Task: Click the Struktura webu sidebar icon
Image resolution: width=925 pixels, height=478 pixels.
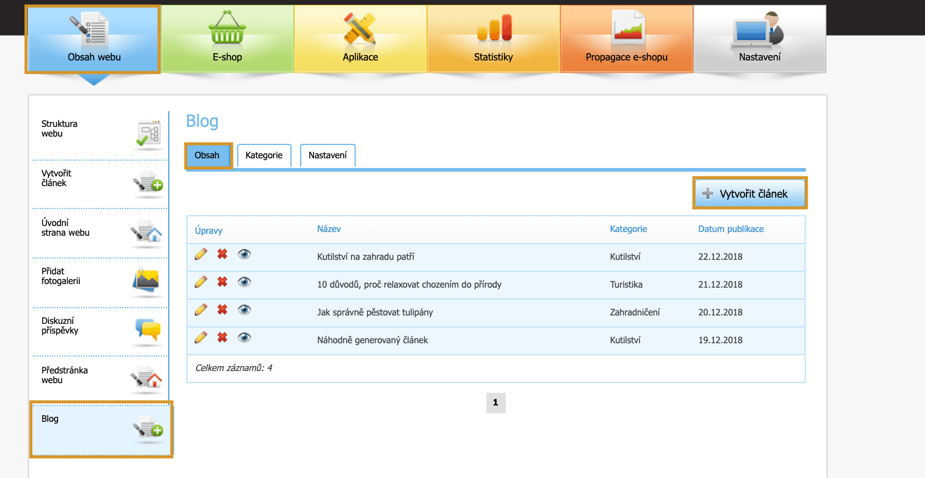Action: [148, 134]
